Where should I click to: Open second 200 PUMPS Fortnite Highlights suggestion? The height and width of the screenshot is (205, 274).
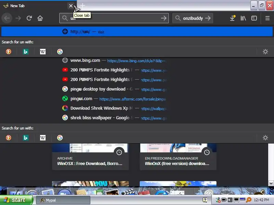click(114, 80)
